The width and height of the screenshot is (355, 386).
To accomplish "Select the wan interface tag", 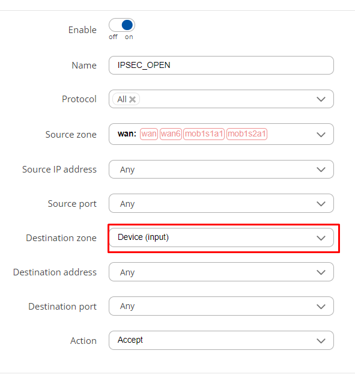I will [149, 134].
